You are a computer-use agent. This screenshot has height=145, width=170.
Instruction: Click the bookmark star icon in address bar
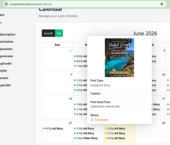162,4
